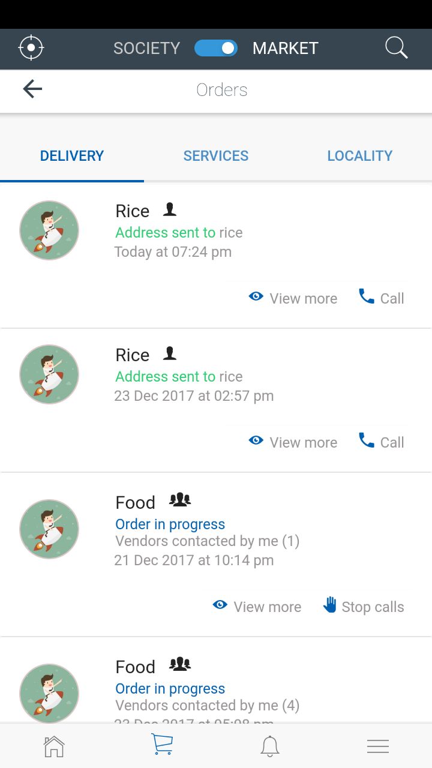Switch to the Services tab

[216, 156]
